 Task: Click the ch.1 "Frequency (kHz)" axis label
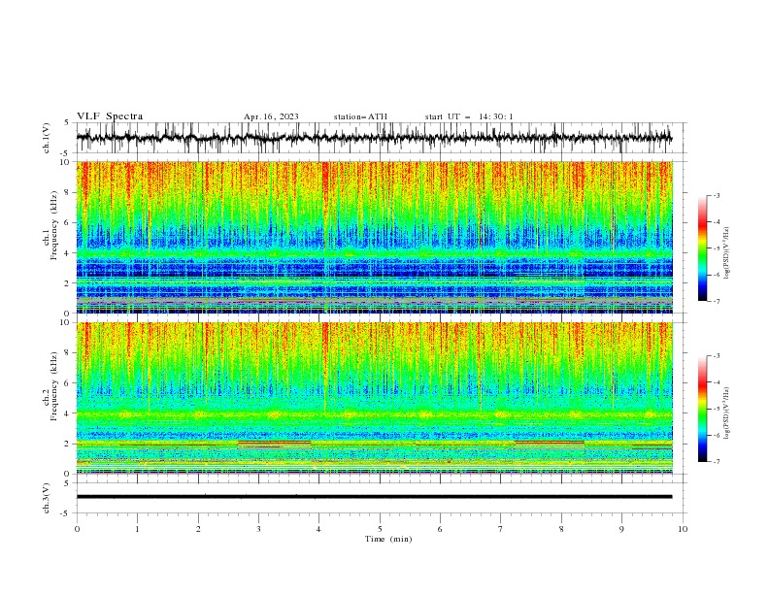click(53, 225)
